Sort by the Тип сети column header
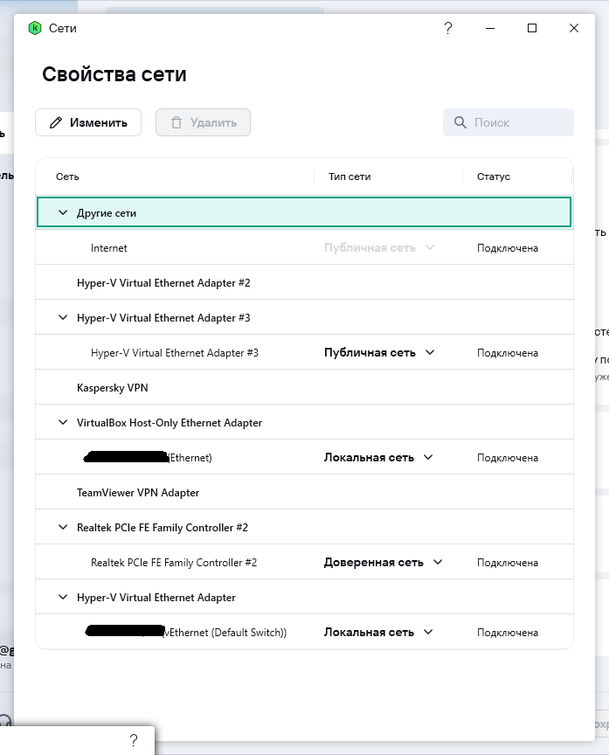This screenshot has width=609, height=755. [x=349, y=177]
